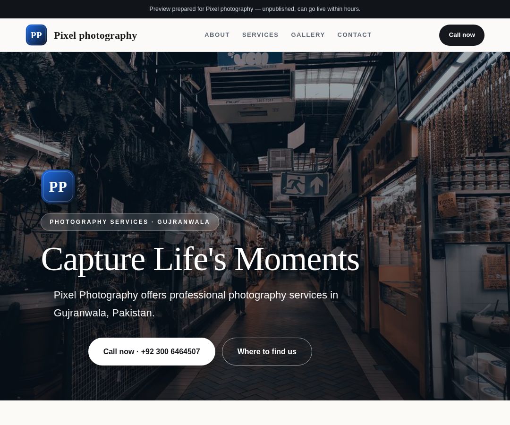
Task: Click the preview banner unpublished notice text
Action: pyautogui.click(x=255, y=9)
